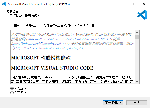Select the 我不同意(D) radio button

[x=12, y=93]
